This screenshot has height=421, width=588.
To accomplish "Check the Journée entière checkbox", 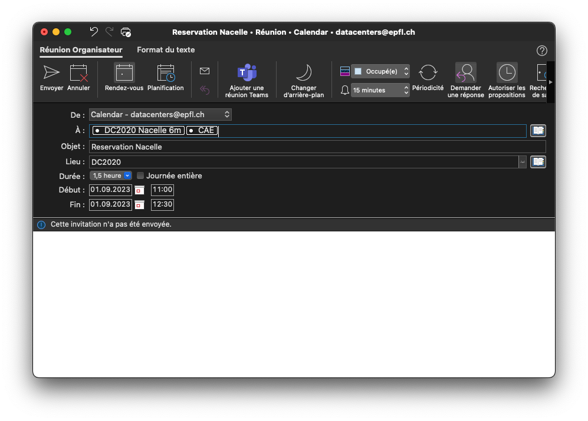I will (140, 175).
